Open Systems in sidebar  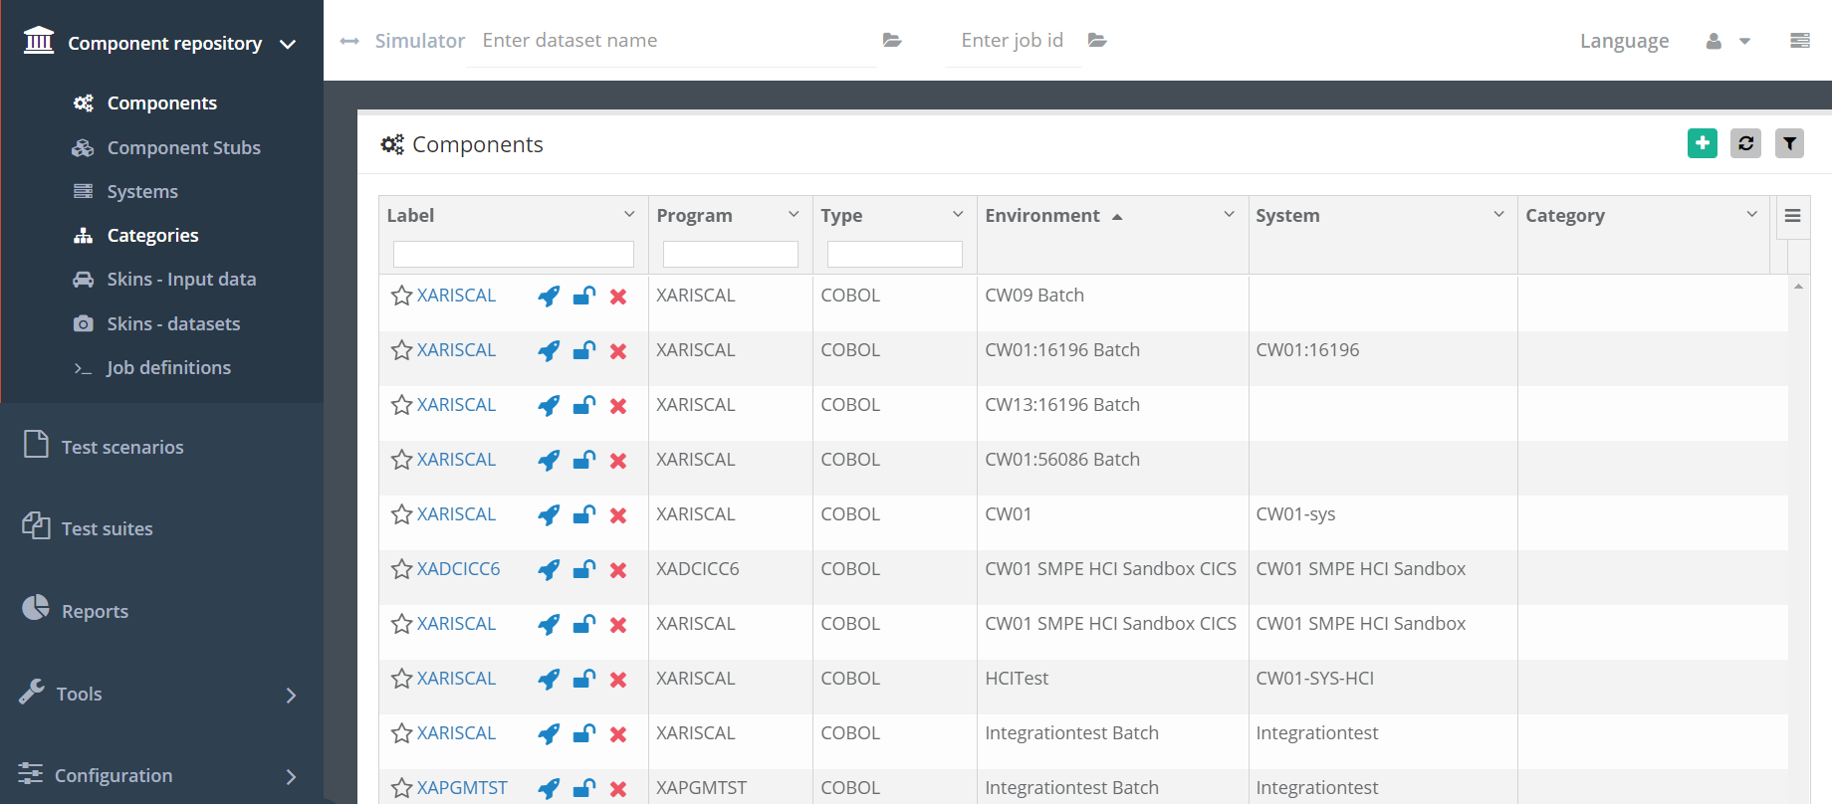pos(142,191)
